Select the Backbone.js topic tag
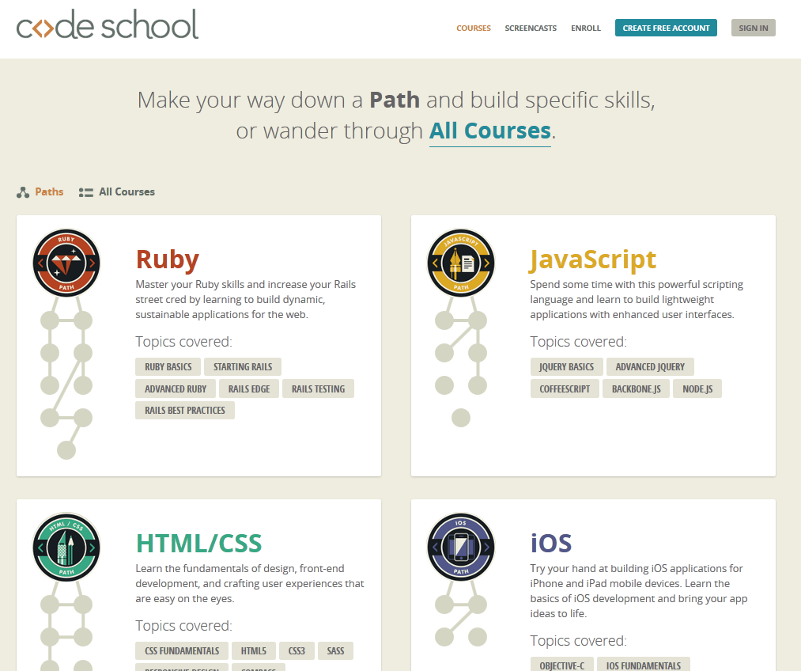The width and height of the screenshot is (801, 671). [636, 389]
